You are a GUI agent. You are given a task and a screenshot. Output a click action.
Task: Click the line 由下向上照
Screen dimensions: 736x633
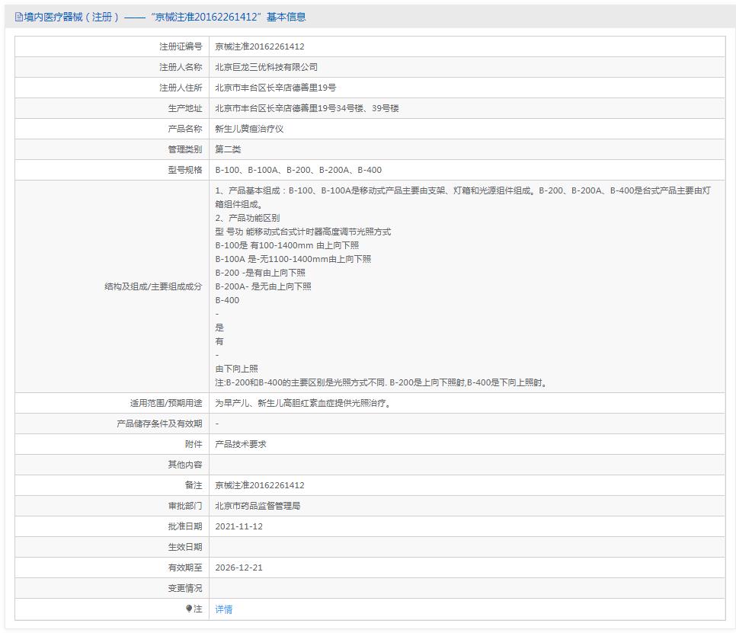[236, 369]
